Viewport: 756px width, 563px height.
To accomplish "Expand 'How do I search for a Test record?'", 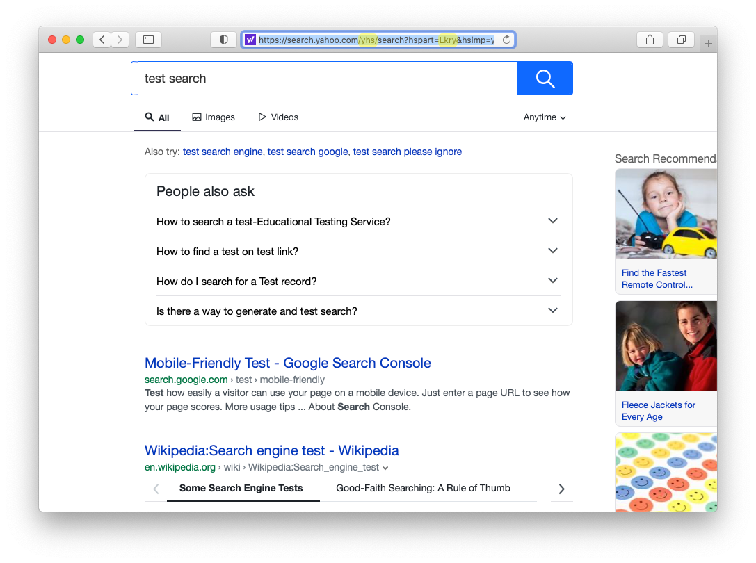I will pyautogui.click(x=359, y=281).
